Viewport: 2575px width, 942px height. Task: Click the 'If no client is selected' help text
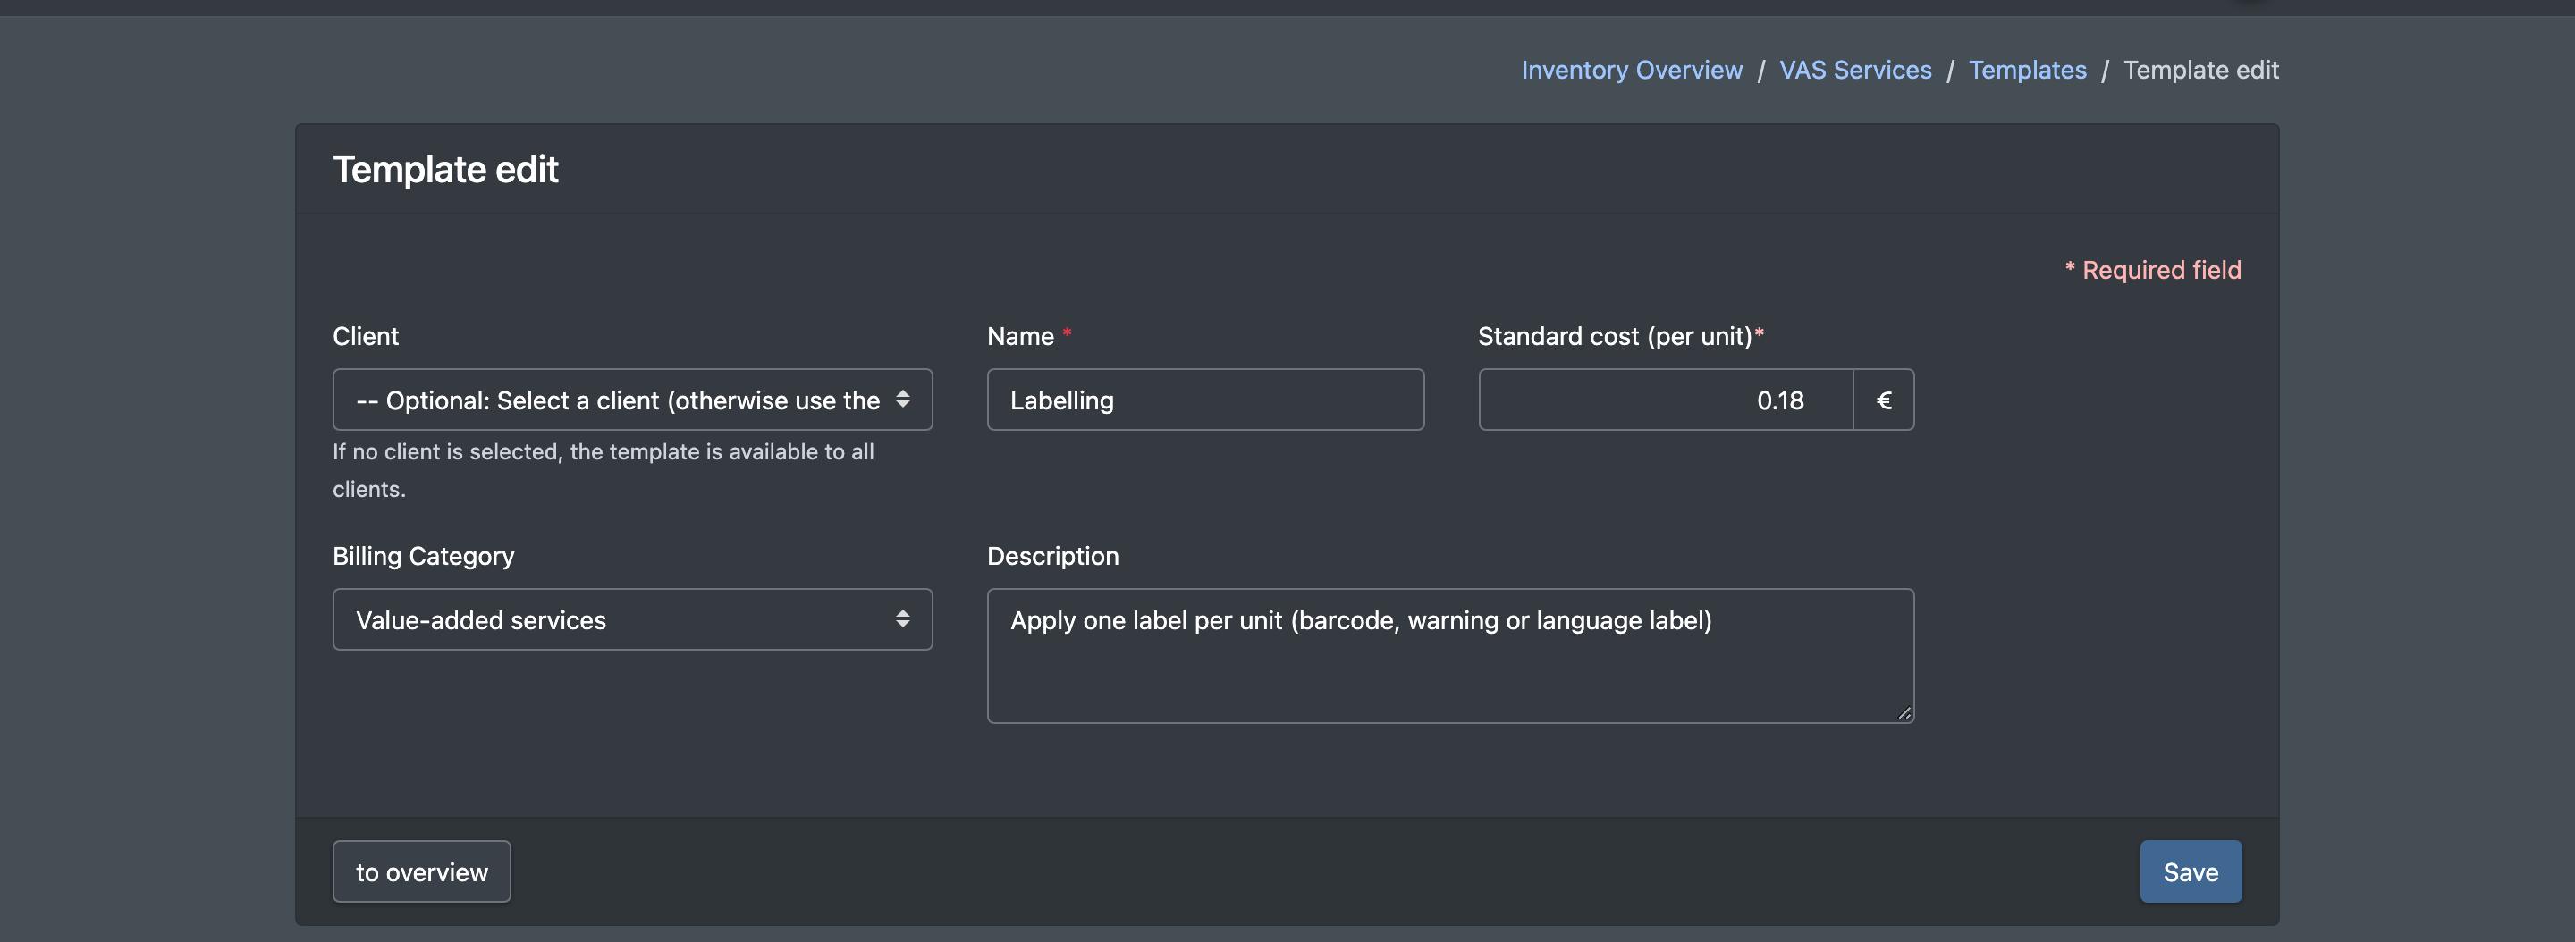[604, 469]
